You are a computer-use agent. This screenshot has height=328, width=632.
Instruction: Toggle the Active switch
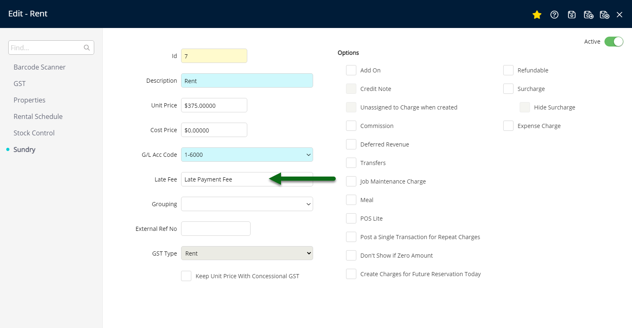(x=614, y=42)
